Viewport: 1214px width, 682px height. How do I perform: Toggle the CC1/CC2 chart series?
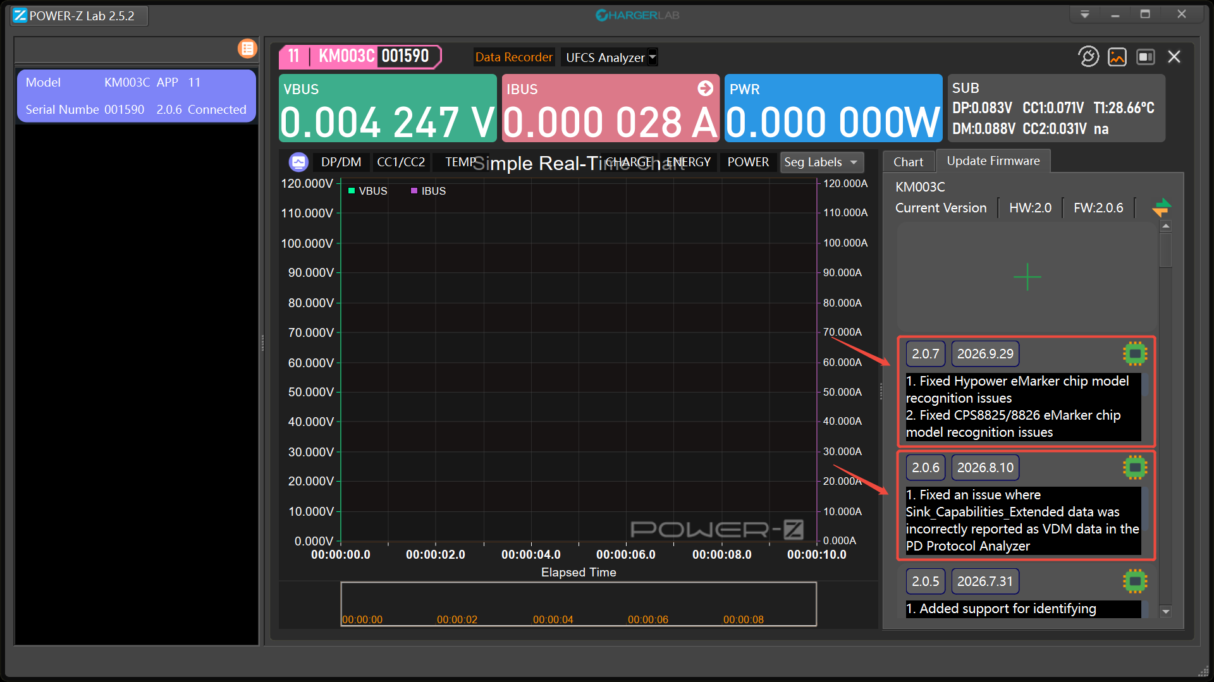pyautogui.click(x=401, y=162)
